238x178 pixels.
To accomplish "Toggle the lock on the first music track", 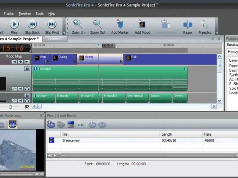I will [x=27, y=69].
